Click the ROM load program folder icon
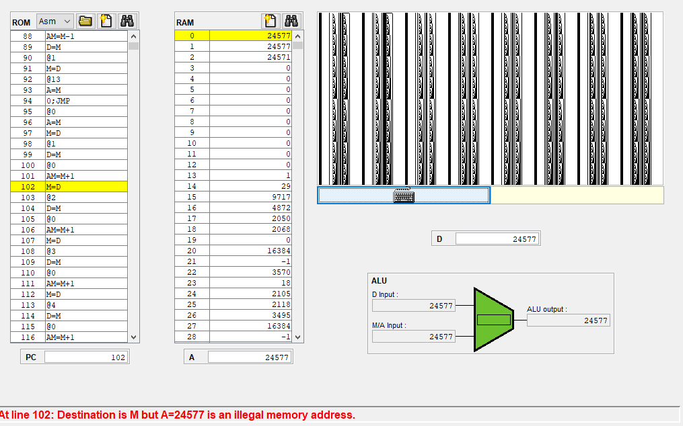The height and width of the screenshot is (426, 683). click(85, 21)
